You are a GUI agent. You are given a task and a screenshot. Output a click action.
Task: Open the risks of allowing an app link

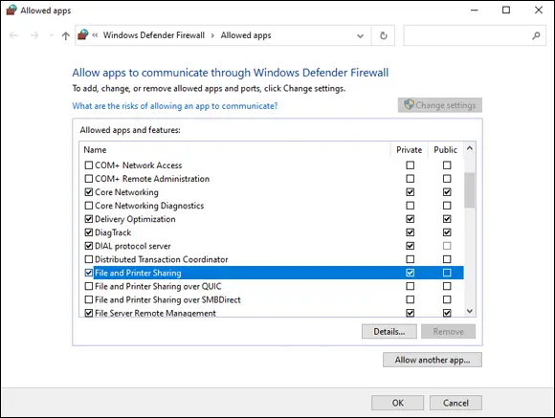(x=175, y=106)
